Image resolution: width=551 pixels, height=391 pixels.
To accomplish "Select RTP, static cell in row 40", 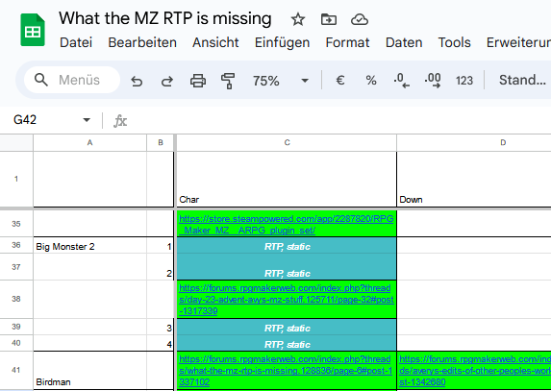I will click(x=287, y=343).
